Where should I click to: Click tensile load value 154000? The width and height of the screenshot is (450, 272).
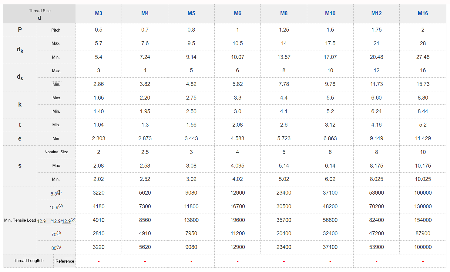[x=423, y=220]
